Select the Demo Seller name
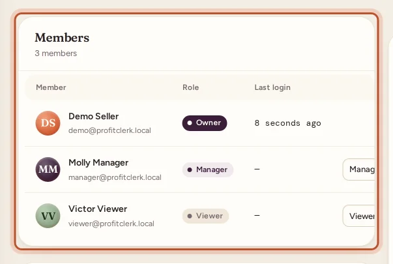The height and width of the screenshot is (264, 393). (x=93, y=116)
